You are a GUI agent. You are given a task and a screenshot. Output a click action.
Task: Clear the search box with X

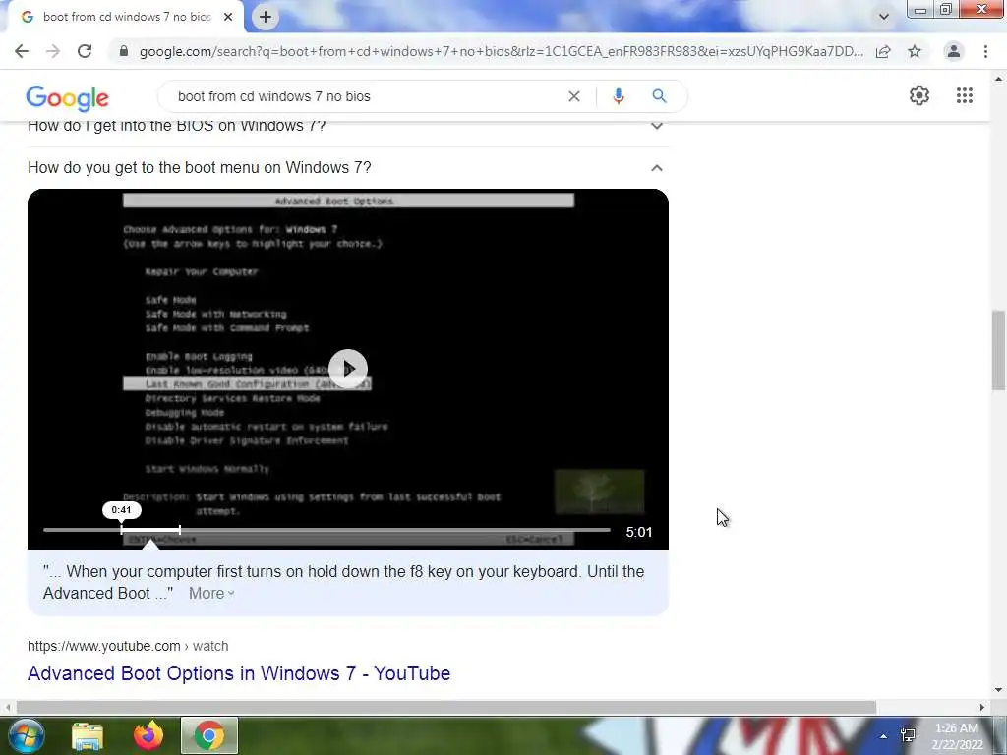click(x=574, y=96)
